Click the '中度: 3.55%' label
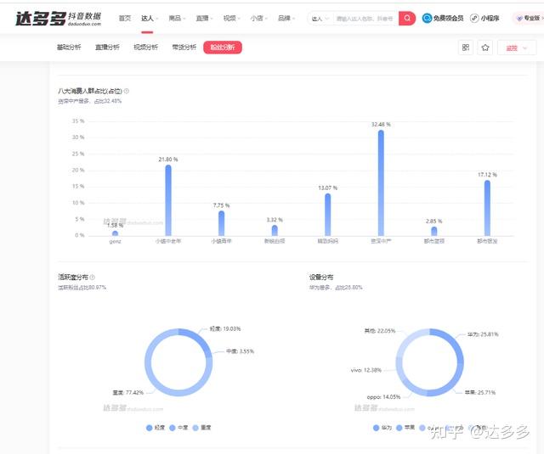Image resolution: width=544 pixels, height=454 pixels. pos(240,351)
